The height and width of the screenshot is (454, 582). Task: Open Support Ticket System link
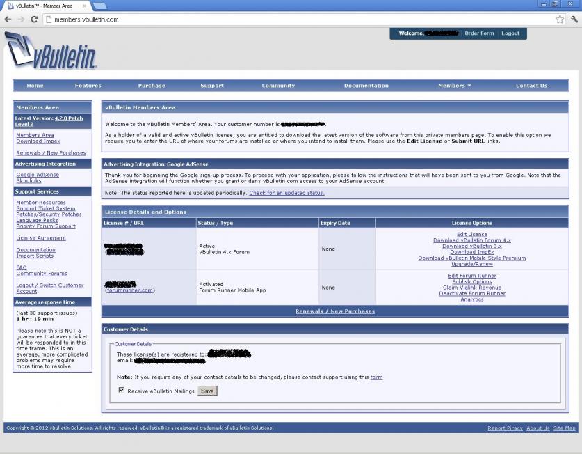pos(46,208)
